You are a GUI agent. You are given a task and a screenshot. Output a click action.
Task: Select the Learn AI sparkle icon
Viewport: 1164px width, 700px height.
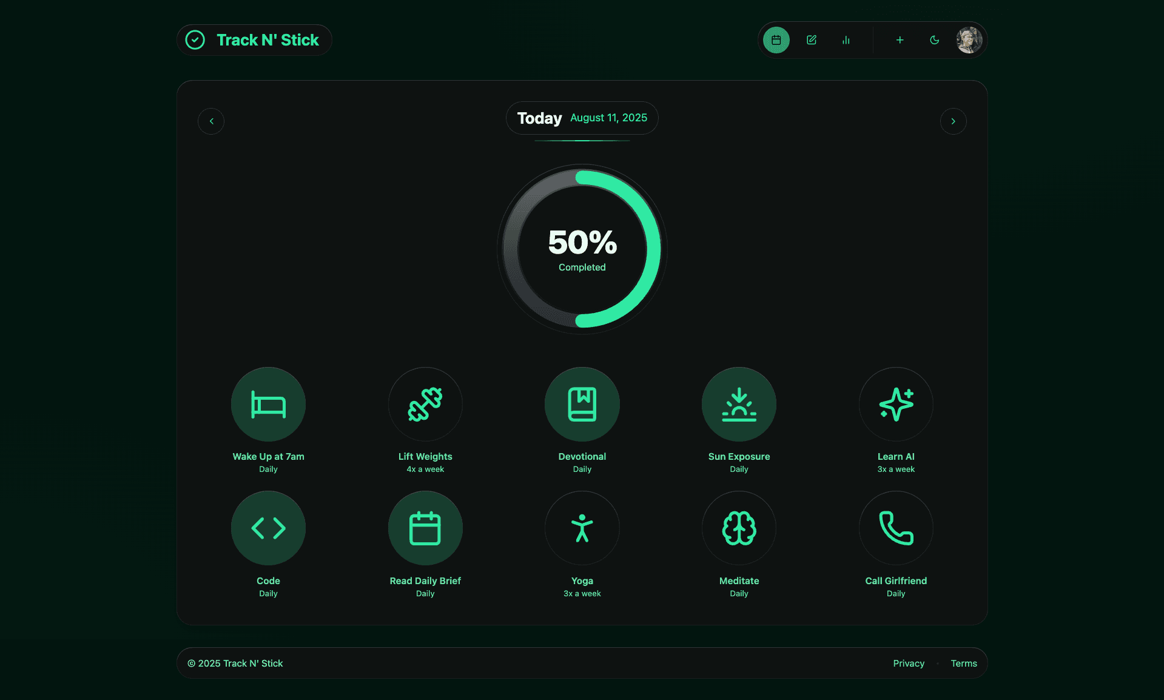point(896,404)
